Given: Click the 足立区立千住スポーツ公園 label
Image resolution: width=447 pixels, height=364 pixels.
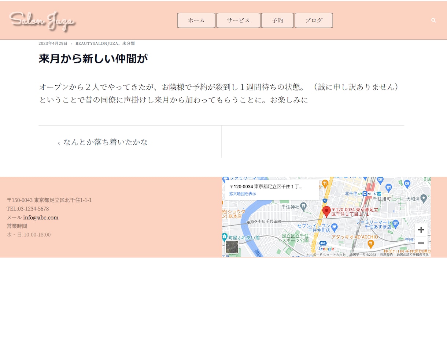Looking at the screenshot, I should click(295, 238).
